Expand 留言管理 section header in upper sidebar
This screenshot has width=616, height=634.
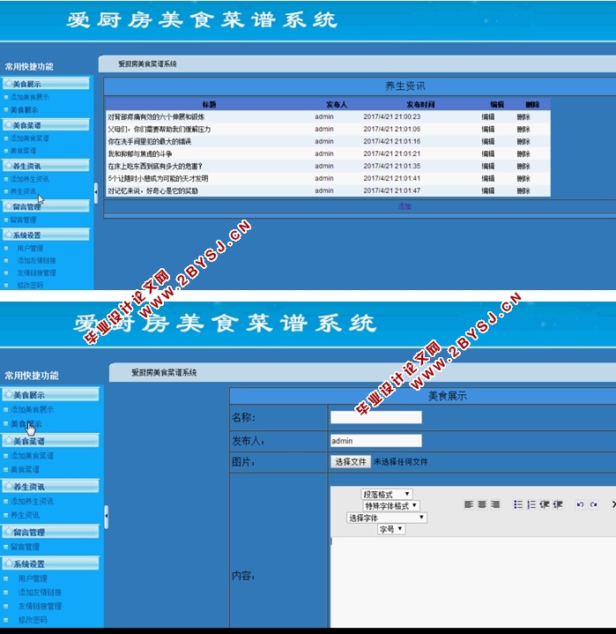coord(46,206)
